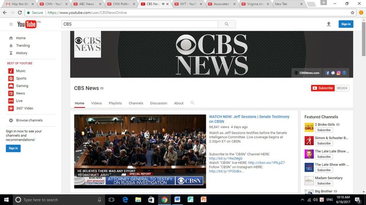
Task: Click the upload arrow icon
Action: [x=329, y=24]
